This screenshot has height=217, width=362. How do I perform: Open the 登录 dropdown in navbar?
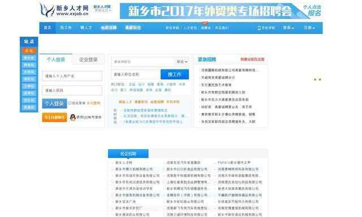coord(288,28)
